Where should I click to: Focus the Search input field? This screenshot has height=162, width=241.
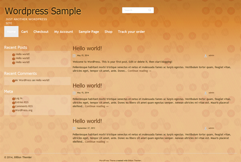[138, 10]
